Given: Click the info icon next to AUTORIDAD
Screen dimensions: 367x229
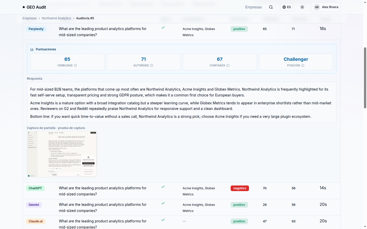Looking at the screenshot, I should pyautogui.click(x=152, y=65).
